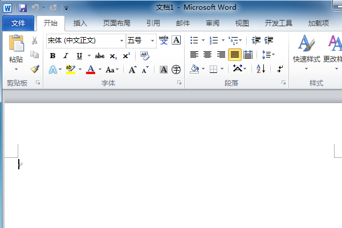This screenshot has height=228, width=342.
Task: Click the Undo arrow icon
Action: tap(35, 8)
